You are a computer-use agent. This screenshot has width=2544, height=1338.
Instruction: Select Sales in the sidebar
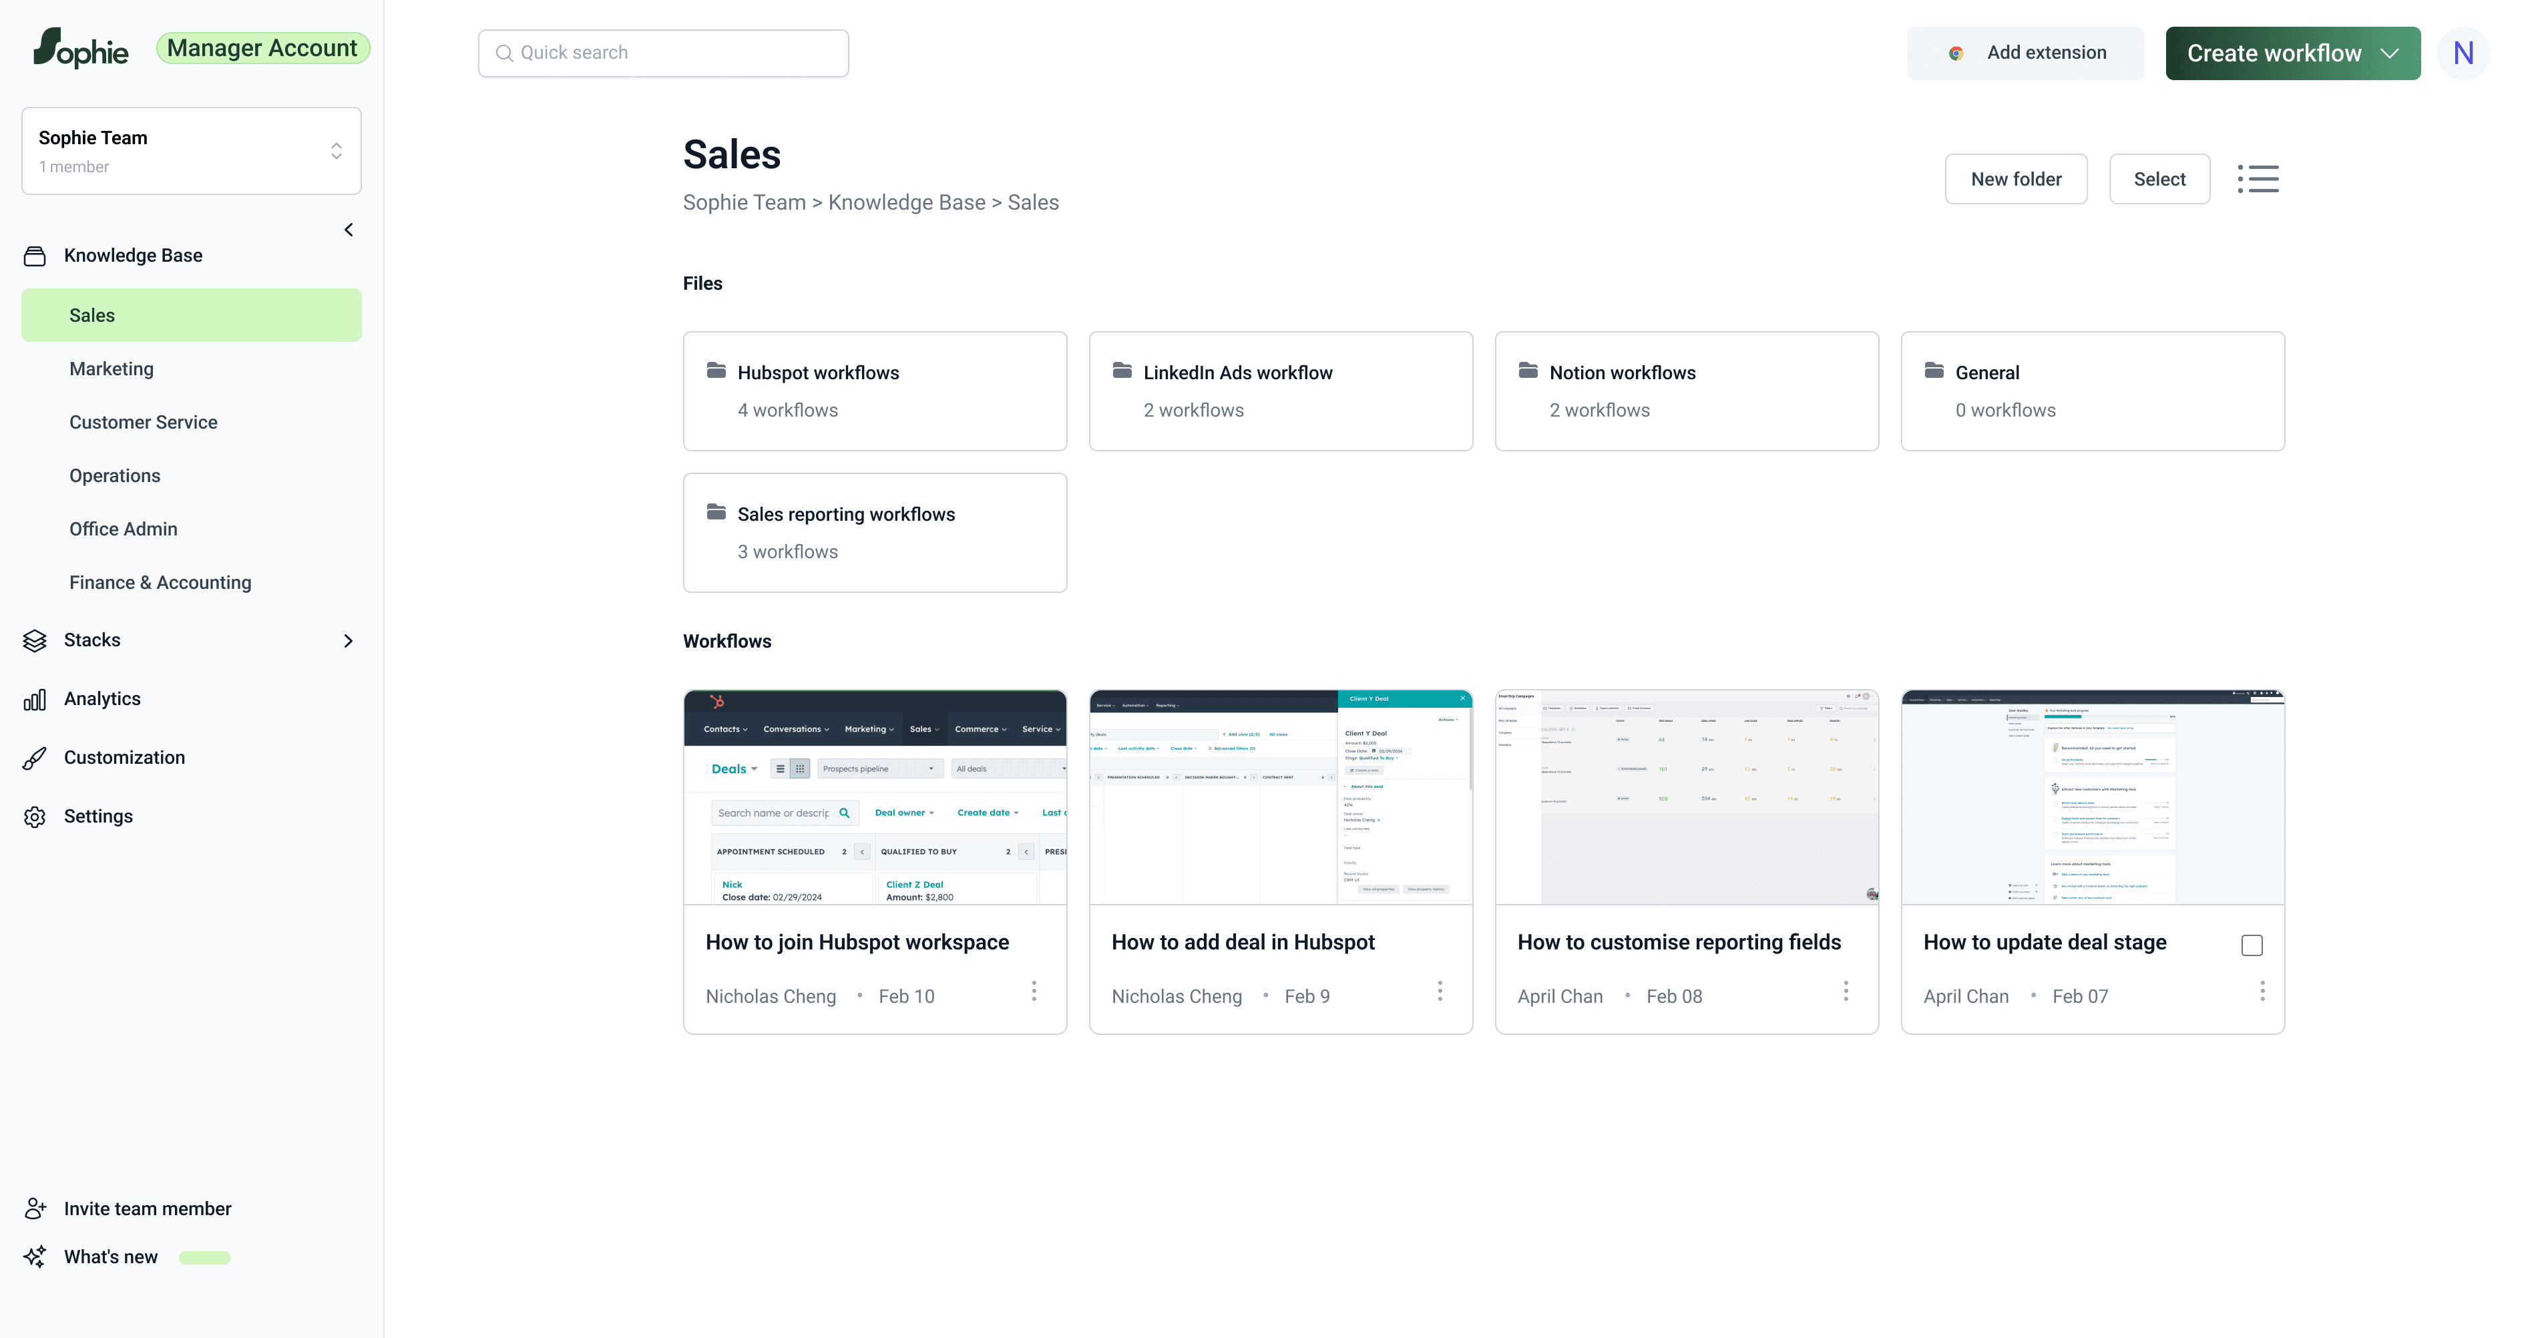(x=192, y=315)
